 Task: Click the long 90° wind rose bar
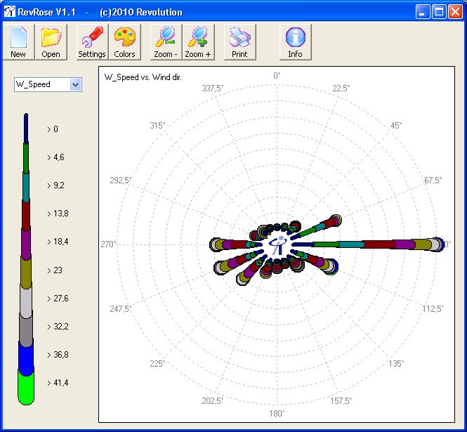(368, 244)
